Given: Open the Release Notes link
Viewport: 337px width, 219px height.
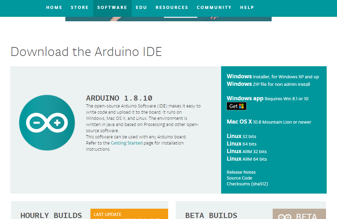Looking at the screenshot, I should tap(241, 172).
